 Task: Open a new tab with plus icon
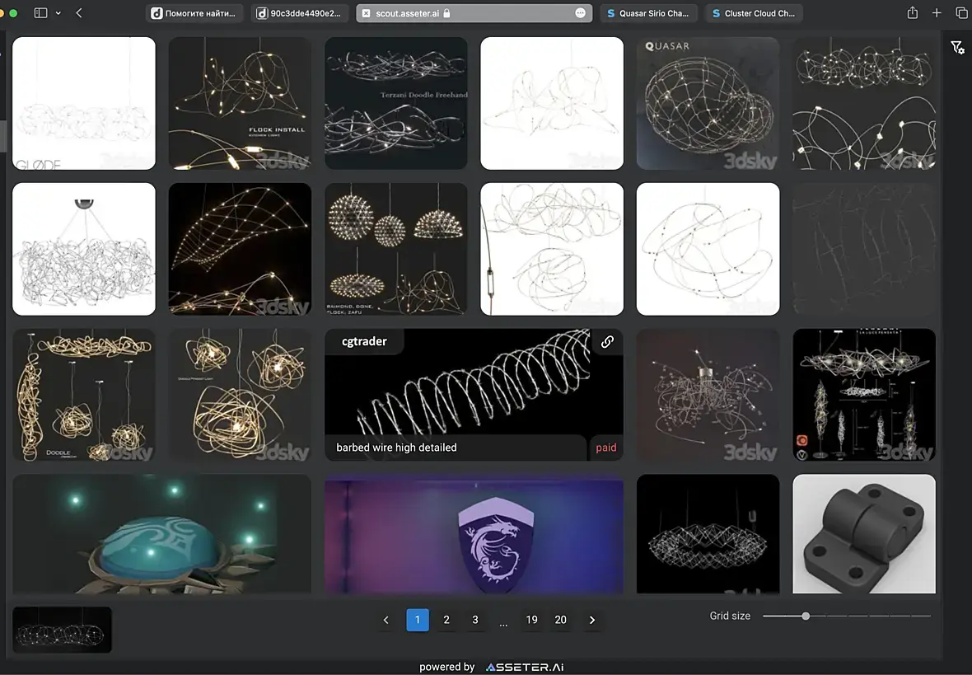coord(937,13)
